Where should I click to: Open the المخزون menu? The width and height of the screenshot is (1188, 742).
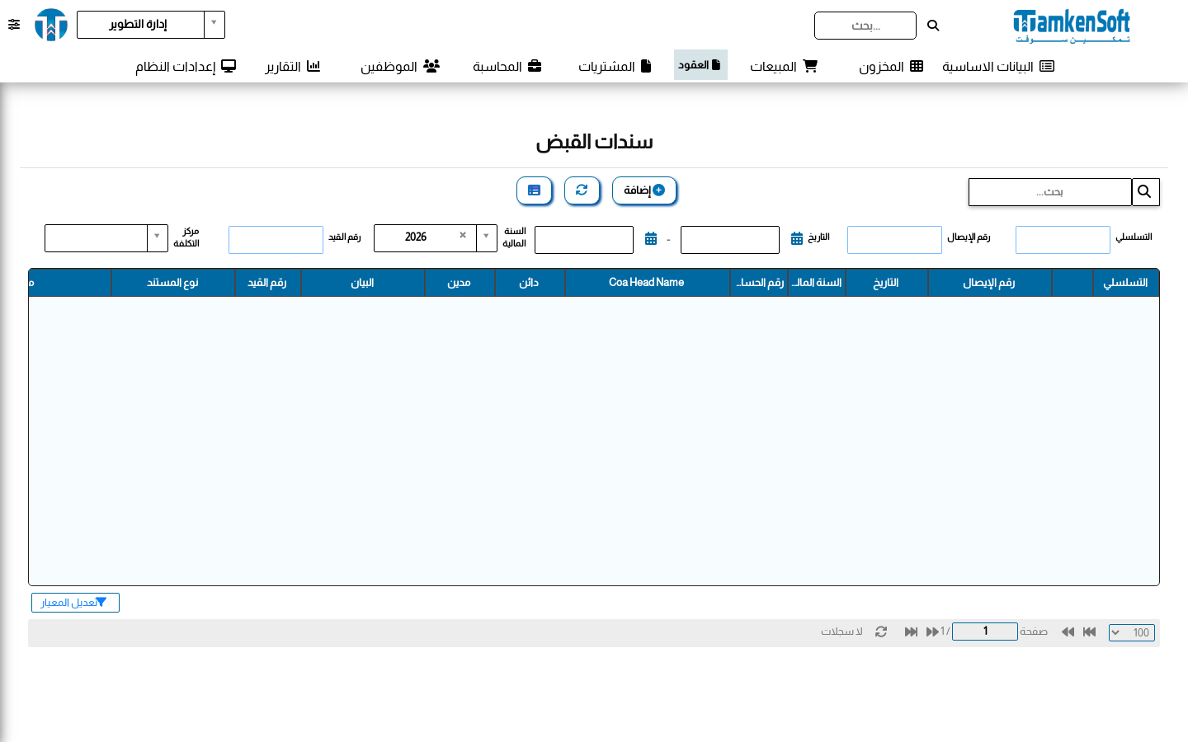coord(891,66)
